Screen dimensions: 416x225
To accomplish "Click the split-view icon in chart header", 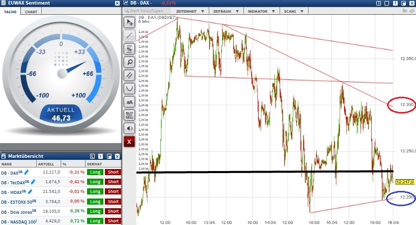I will pos(379,3).
